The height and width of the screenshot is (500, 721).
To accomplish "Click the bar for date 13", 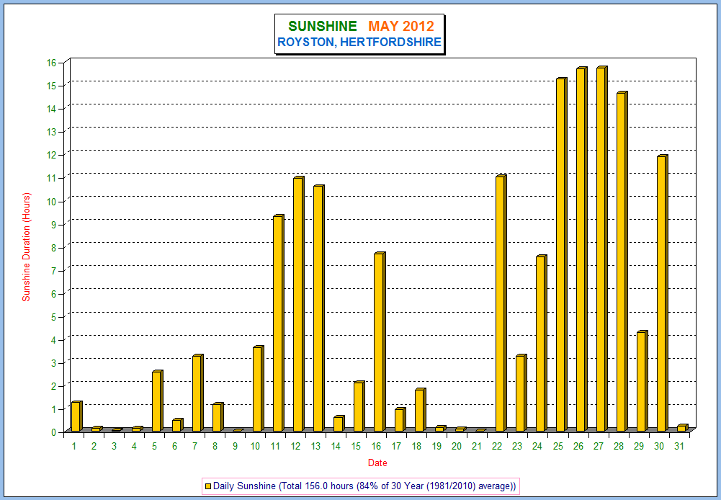I will [x=319, y=308].
